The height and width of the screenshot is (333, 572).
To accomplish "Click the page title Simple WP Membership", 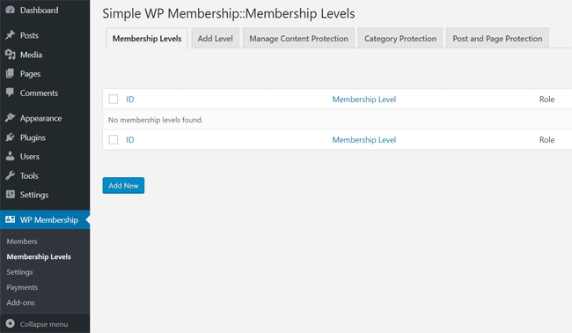I will [x=229, y=13].
